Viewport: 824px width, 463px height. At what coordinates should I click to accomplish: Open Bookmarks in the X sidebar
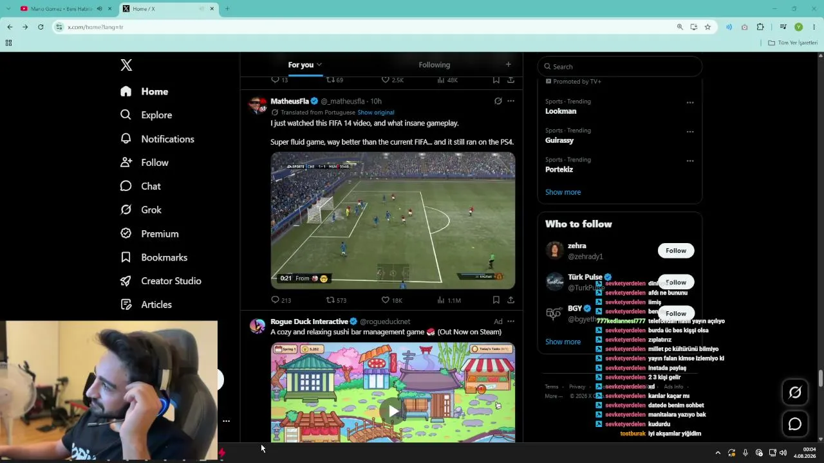[154, 257]
